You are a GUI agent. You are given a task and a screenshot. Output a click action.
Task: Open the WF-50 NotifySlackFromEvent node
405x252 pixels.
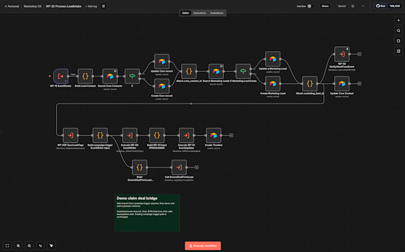point(342,54)
